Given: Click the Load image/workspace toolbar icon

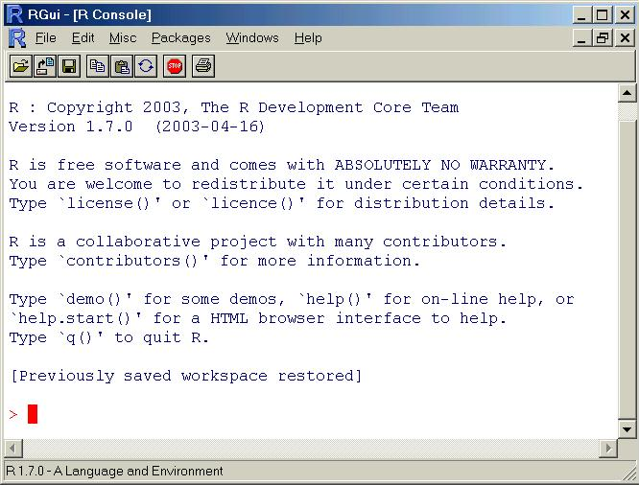Looking at the screenshot, I should pyautogui.click(x=45, y=66).
